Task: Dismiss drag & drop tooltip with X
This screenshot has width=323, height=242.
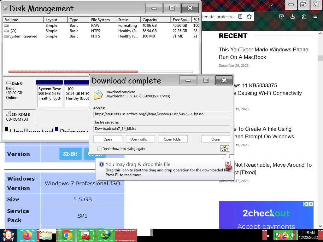Action: 228,164
